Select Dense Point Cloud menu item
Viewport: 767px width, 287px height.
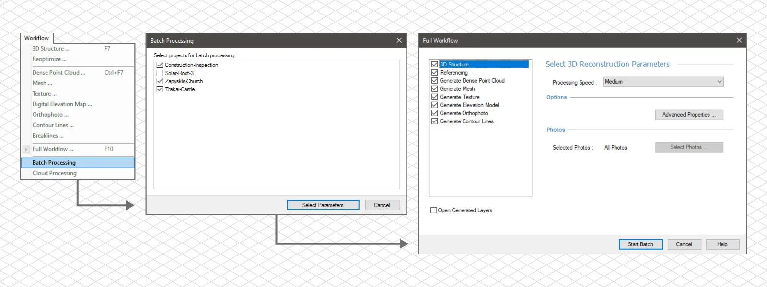[78, 73]
